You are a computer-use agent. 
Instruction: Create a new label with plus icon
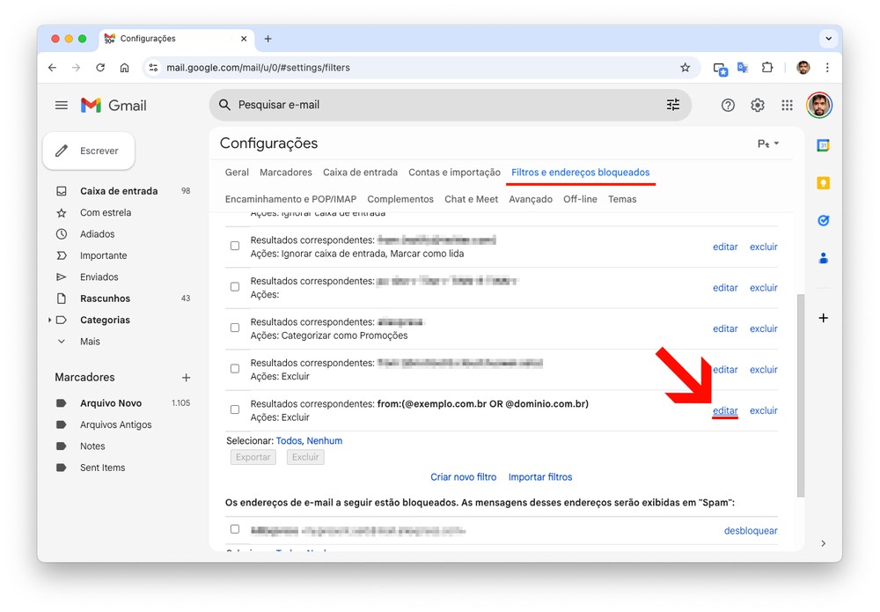(186, 378)
